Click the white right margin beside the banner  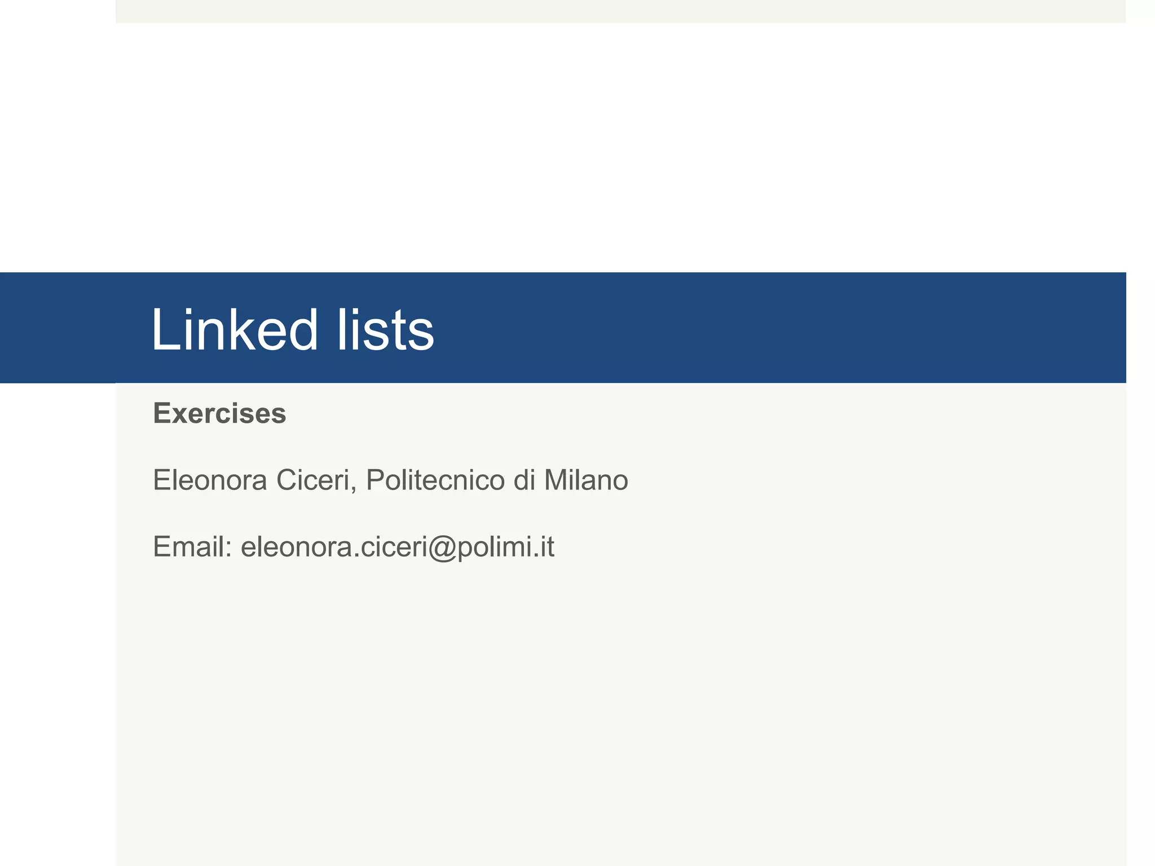(x=1140, y=327)
